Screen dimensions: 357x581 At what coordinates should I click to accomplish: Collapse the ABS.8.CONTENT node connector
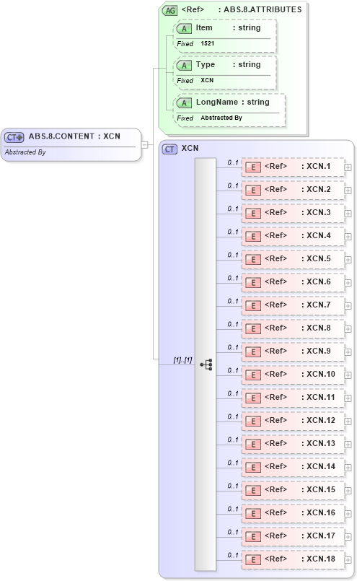pyautogui.click(x=144, y=145)
